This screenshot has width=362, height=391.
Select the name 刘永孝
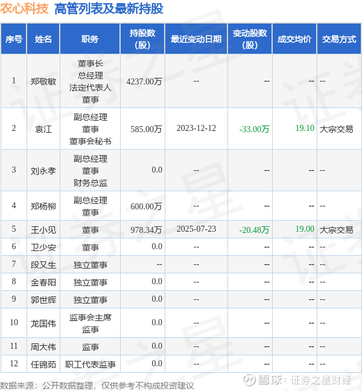pos(43,171)
